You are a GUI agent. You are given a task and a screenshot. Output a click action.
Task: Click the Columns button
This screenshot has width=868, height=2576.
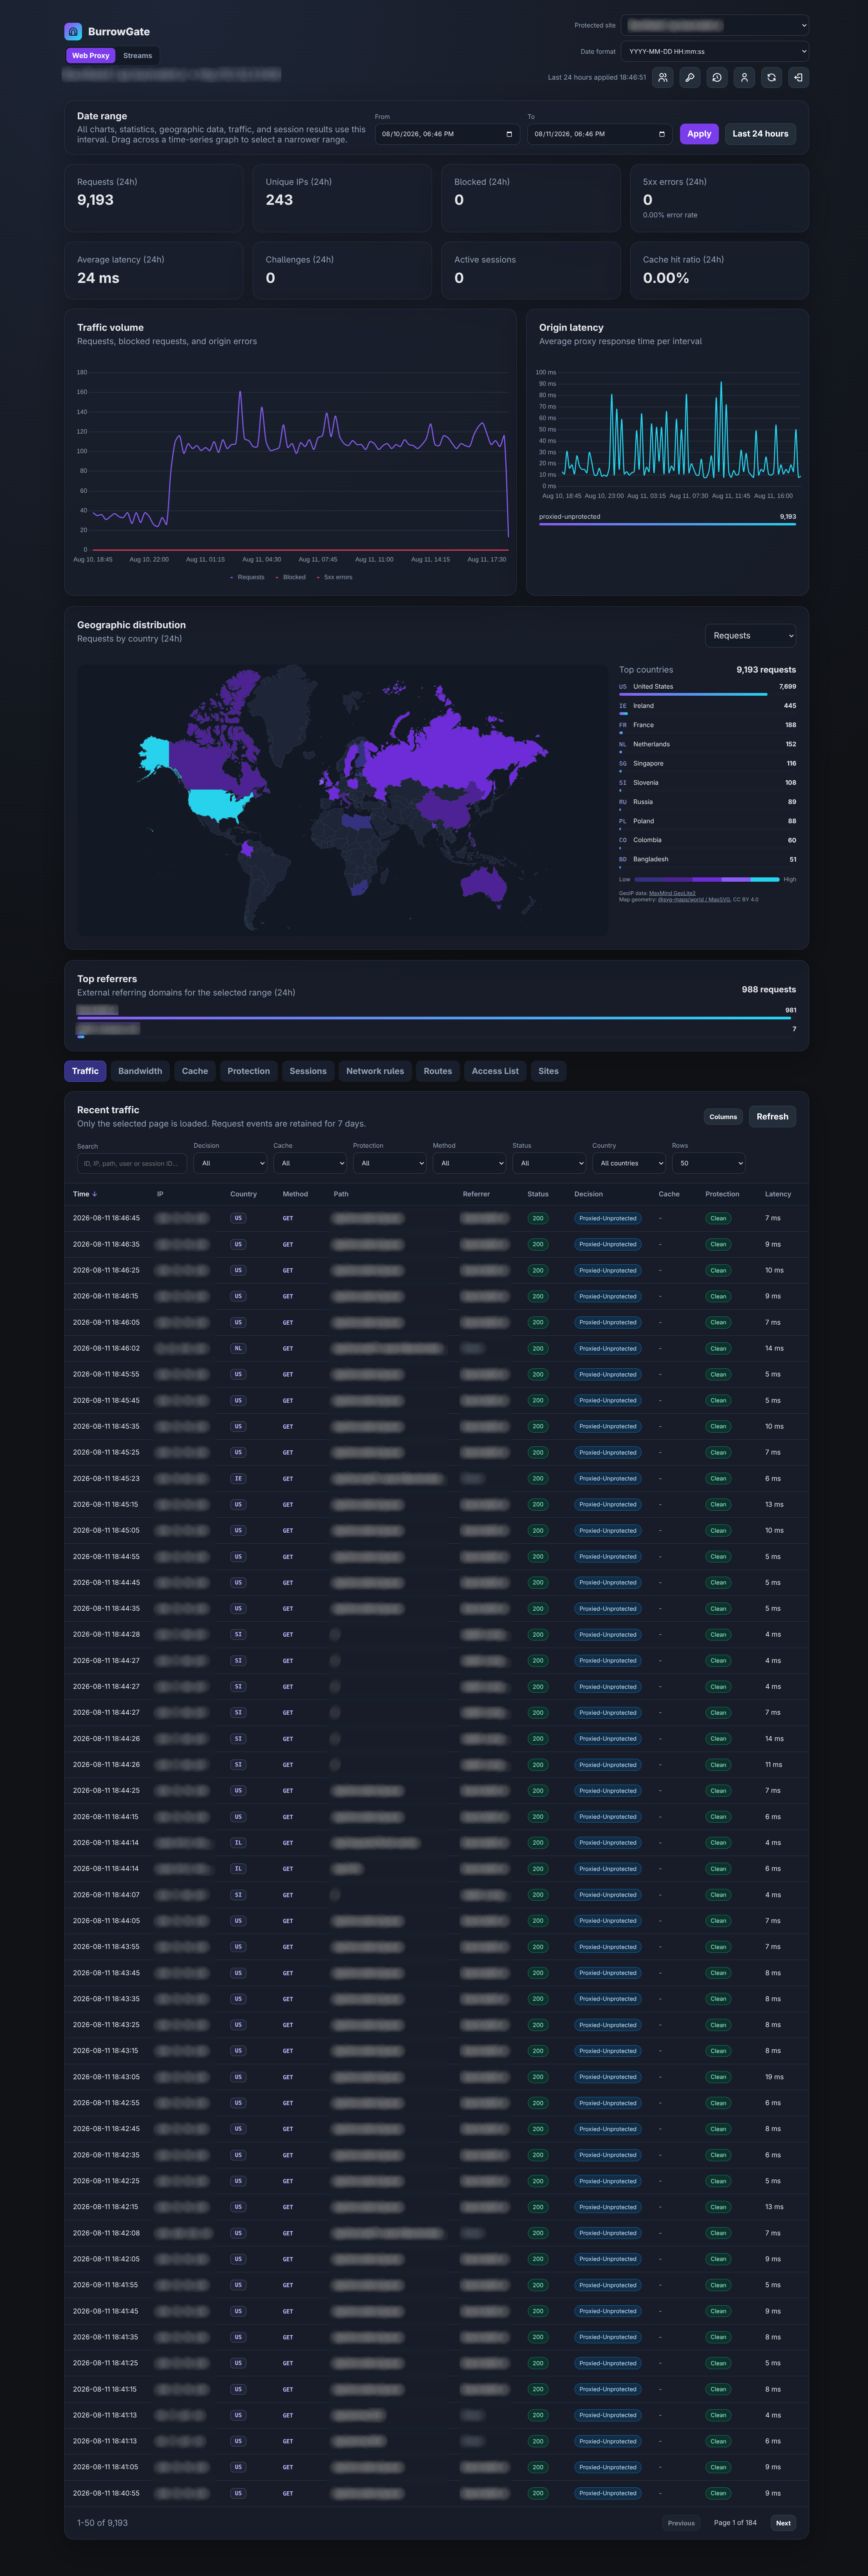[723, 1117]
